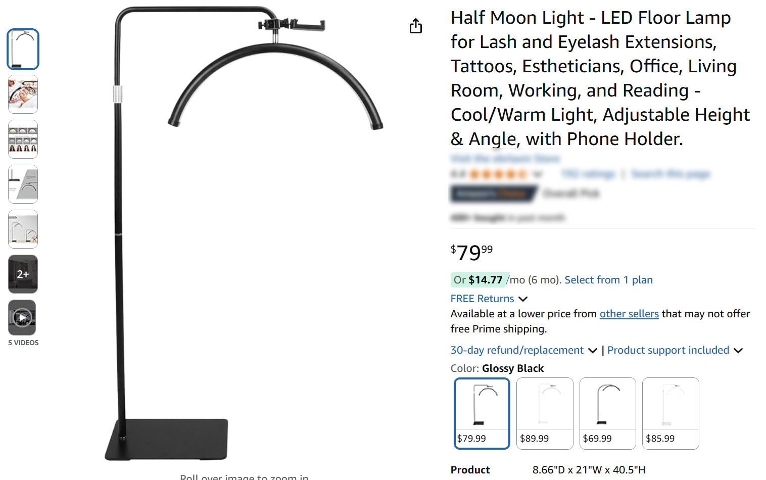Click the main lamp product image
The image size is (766, 480).
(x=243, y=232)
